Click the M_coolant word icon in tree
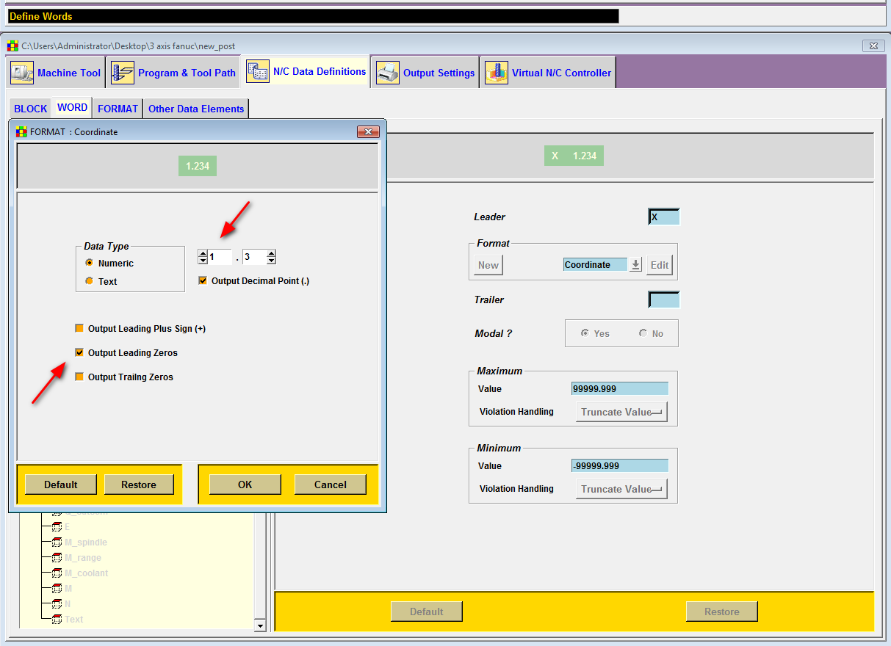 [x=57, y=573]
